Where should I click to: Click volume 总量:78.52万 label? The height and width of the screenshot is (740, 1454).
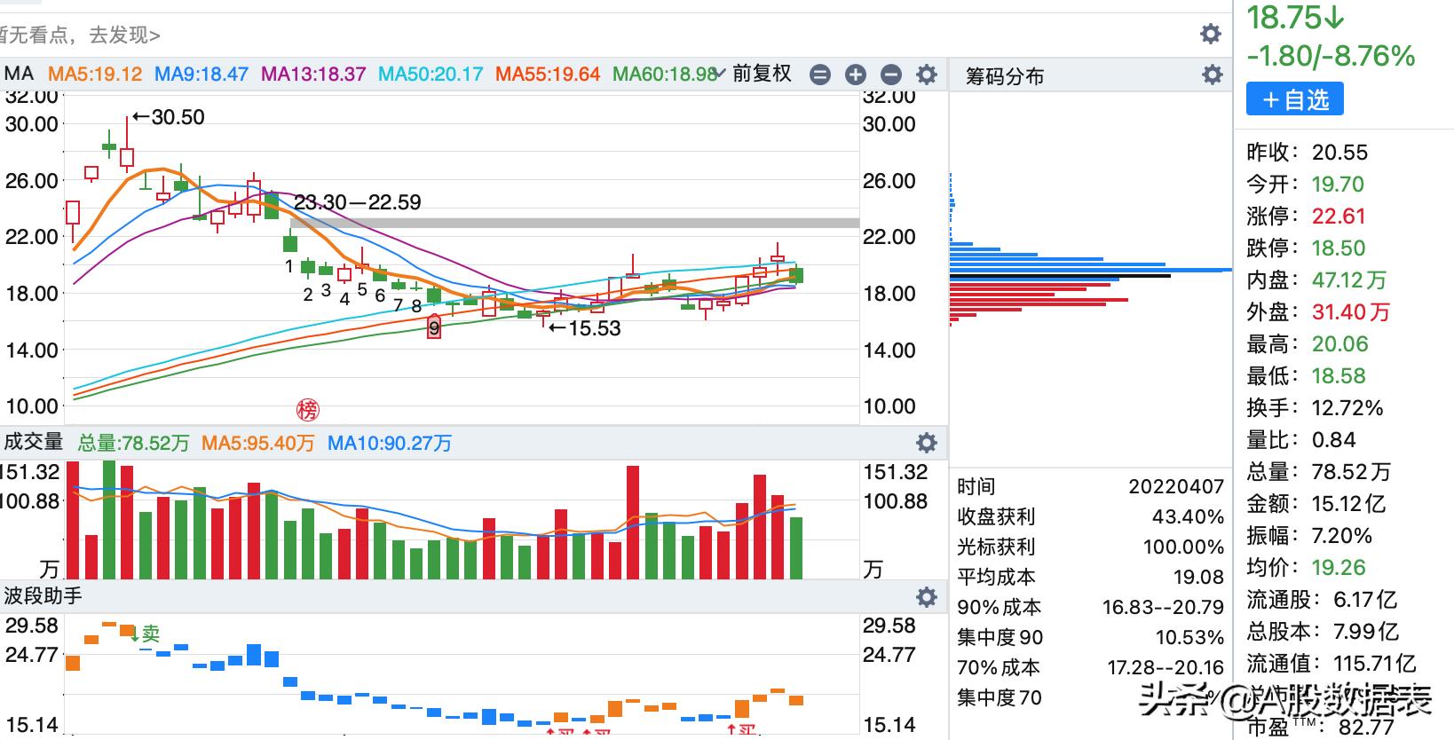pyautogui.click(x=133, y=442)
